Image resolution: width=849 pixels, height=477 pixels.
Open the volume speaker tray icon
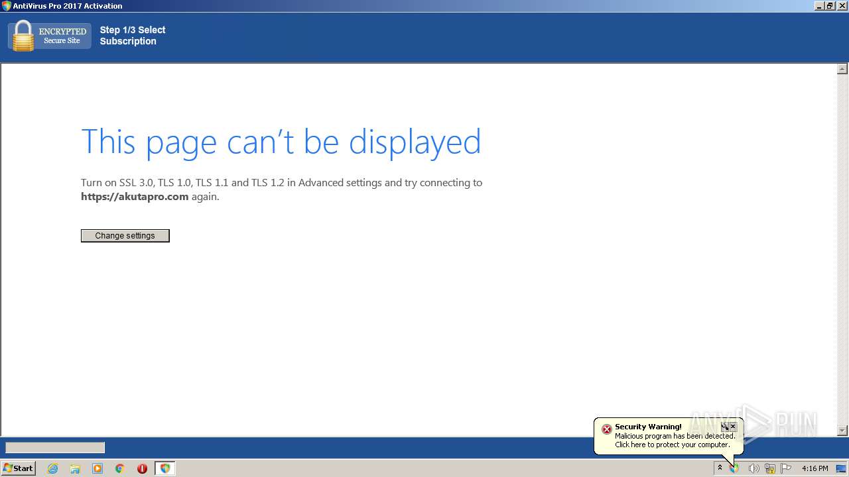753,468
